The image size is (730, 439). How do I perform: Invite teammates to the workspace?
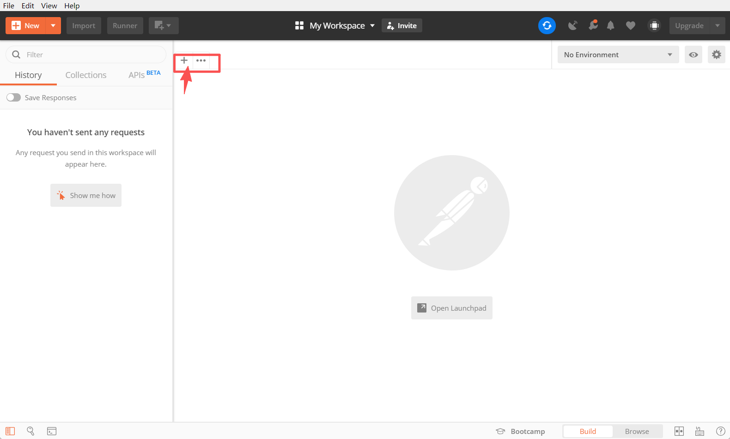pos(402,26)
